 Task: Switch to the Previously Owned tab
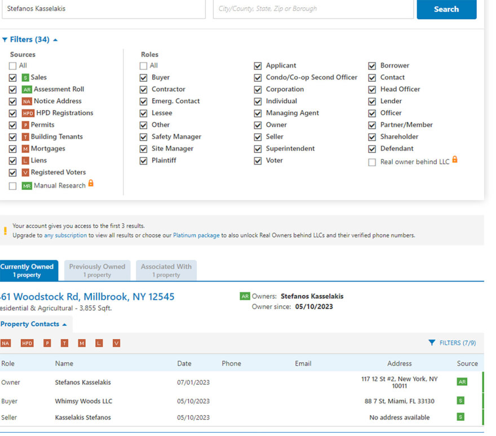97,270
